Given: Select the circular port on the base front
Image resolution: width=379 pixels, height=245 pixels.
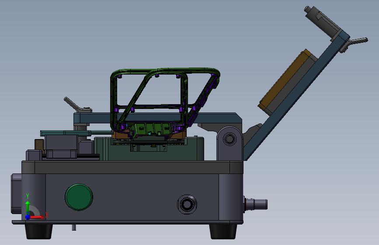Looking at the screenshot, I should 187,204.
